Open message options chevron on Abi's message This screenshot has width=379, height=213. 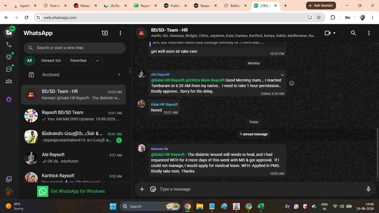(282, 75)
